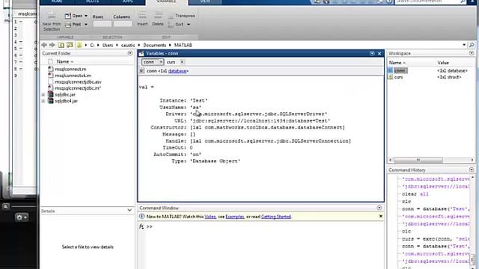Switch to the APPS ribbon tab
Image resolution: width=479 pixels, height=269 pixels.
[128, 1]
